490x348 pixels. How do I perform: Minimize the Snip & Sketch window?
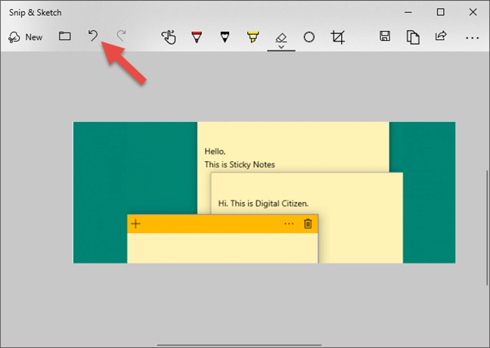[408, 13]
